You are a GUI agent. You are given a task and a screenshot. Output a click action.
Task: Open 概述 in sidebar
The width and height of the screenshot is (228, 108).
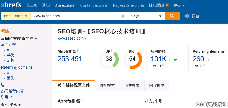(x=5, y=31)
